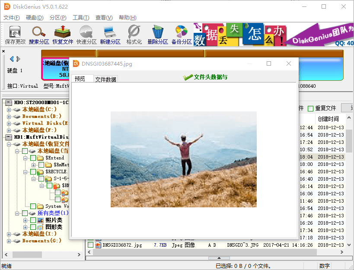The height and width of the screenshot is (270, 354).
Task: Open the 工具 menu
Action: pos(81,18)
